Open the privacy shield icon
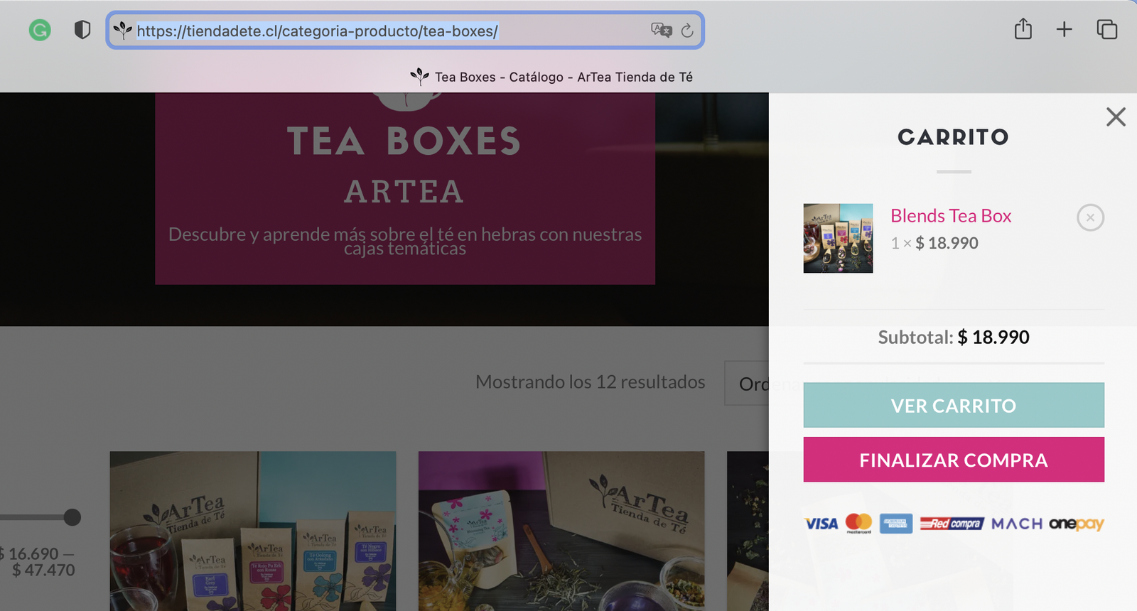1137x611 pixels. (82, 30)
